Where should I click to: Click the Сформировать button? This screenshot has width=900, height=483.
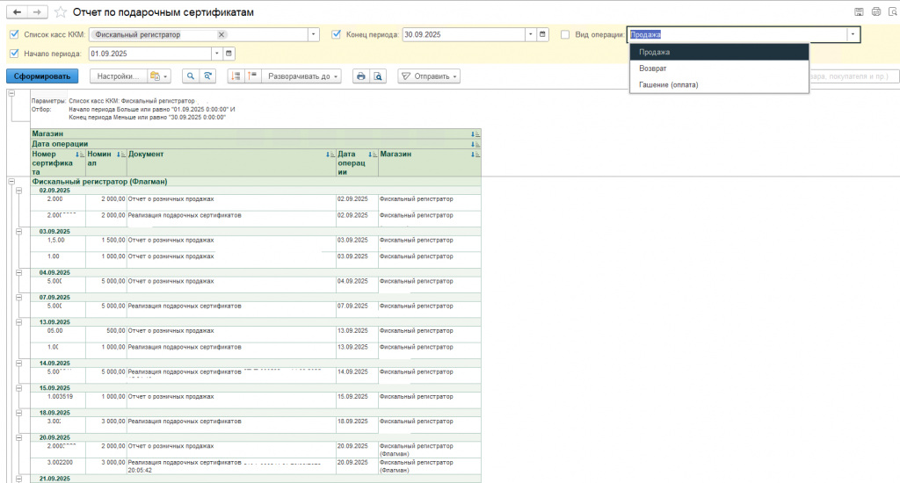coord(41,76)
